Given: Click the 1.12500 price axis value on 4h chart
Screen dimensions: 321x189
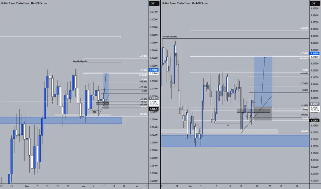Looking at the screenshot, I should (314, 8).
